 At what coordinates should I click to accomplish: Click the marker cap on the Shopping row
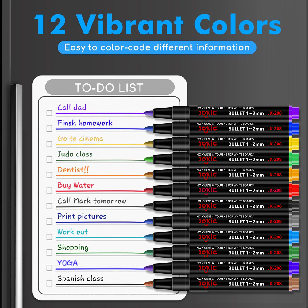294,253
